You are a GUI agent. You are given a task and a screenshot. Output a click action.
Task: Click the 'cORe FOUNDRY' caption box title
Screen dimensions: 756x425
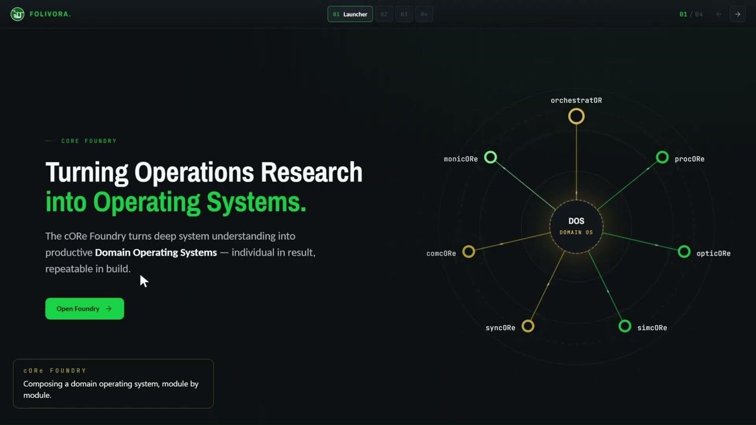(55, 371)
